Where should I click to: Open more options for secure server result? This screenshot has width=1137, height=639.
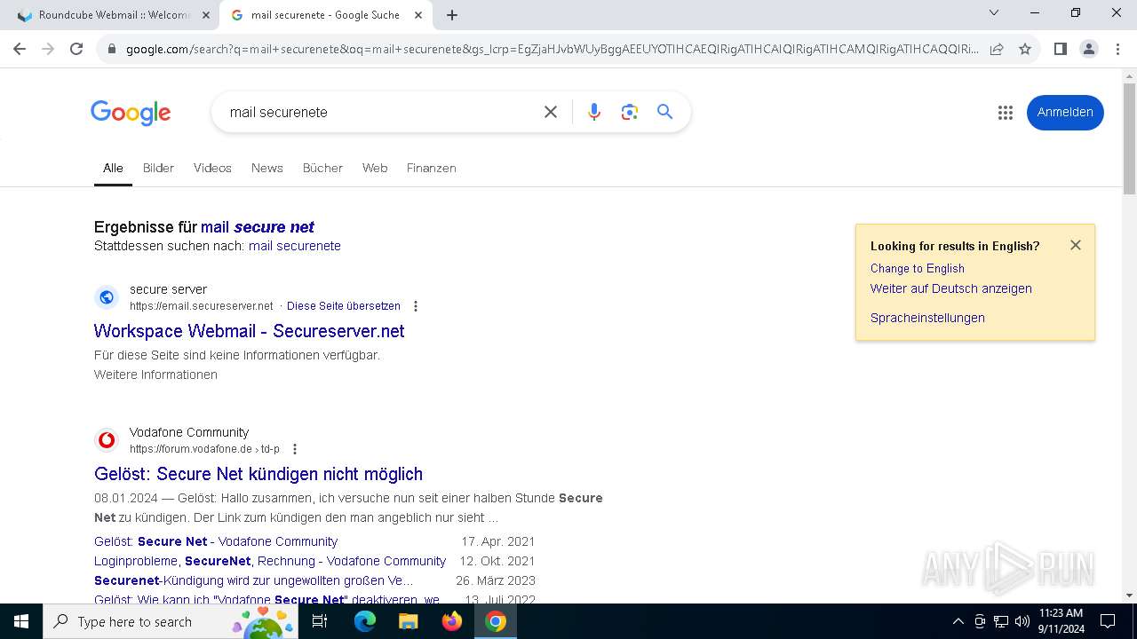pos(415,306)
